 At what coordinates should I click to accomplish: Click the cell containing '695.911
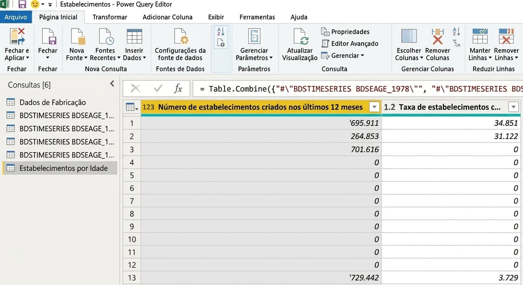click(x=261, y=123)
